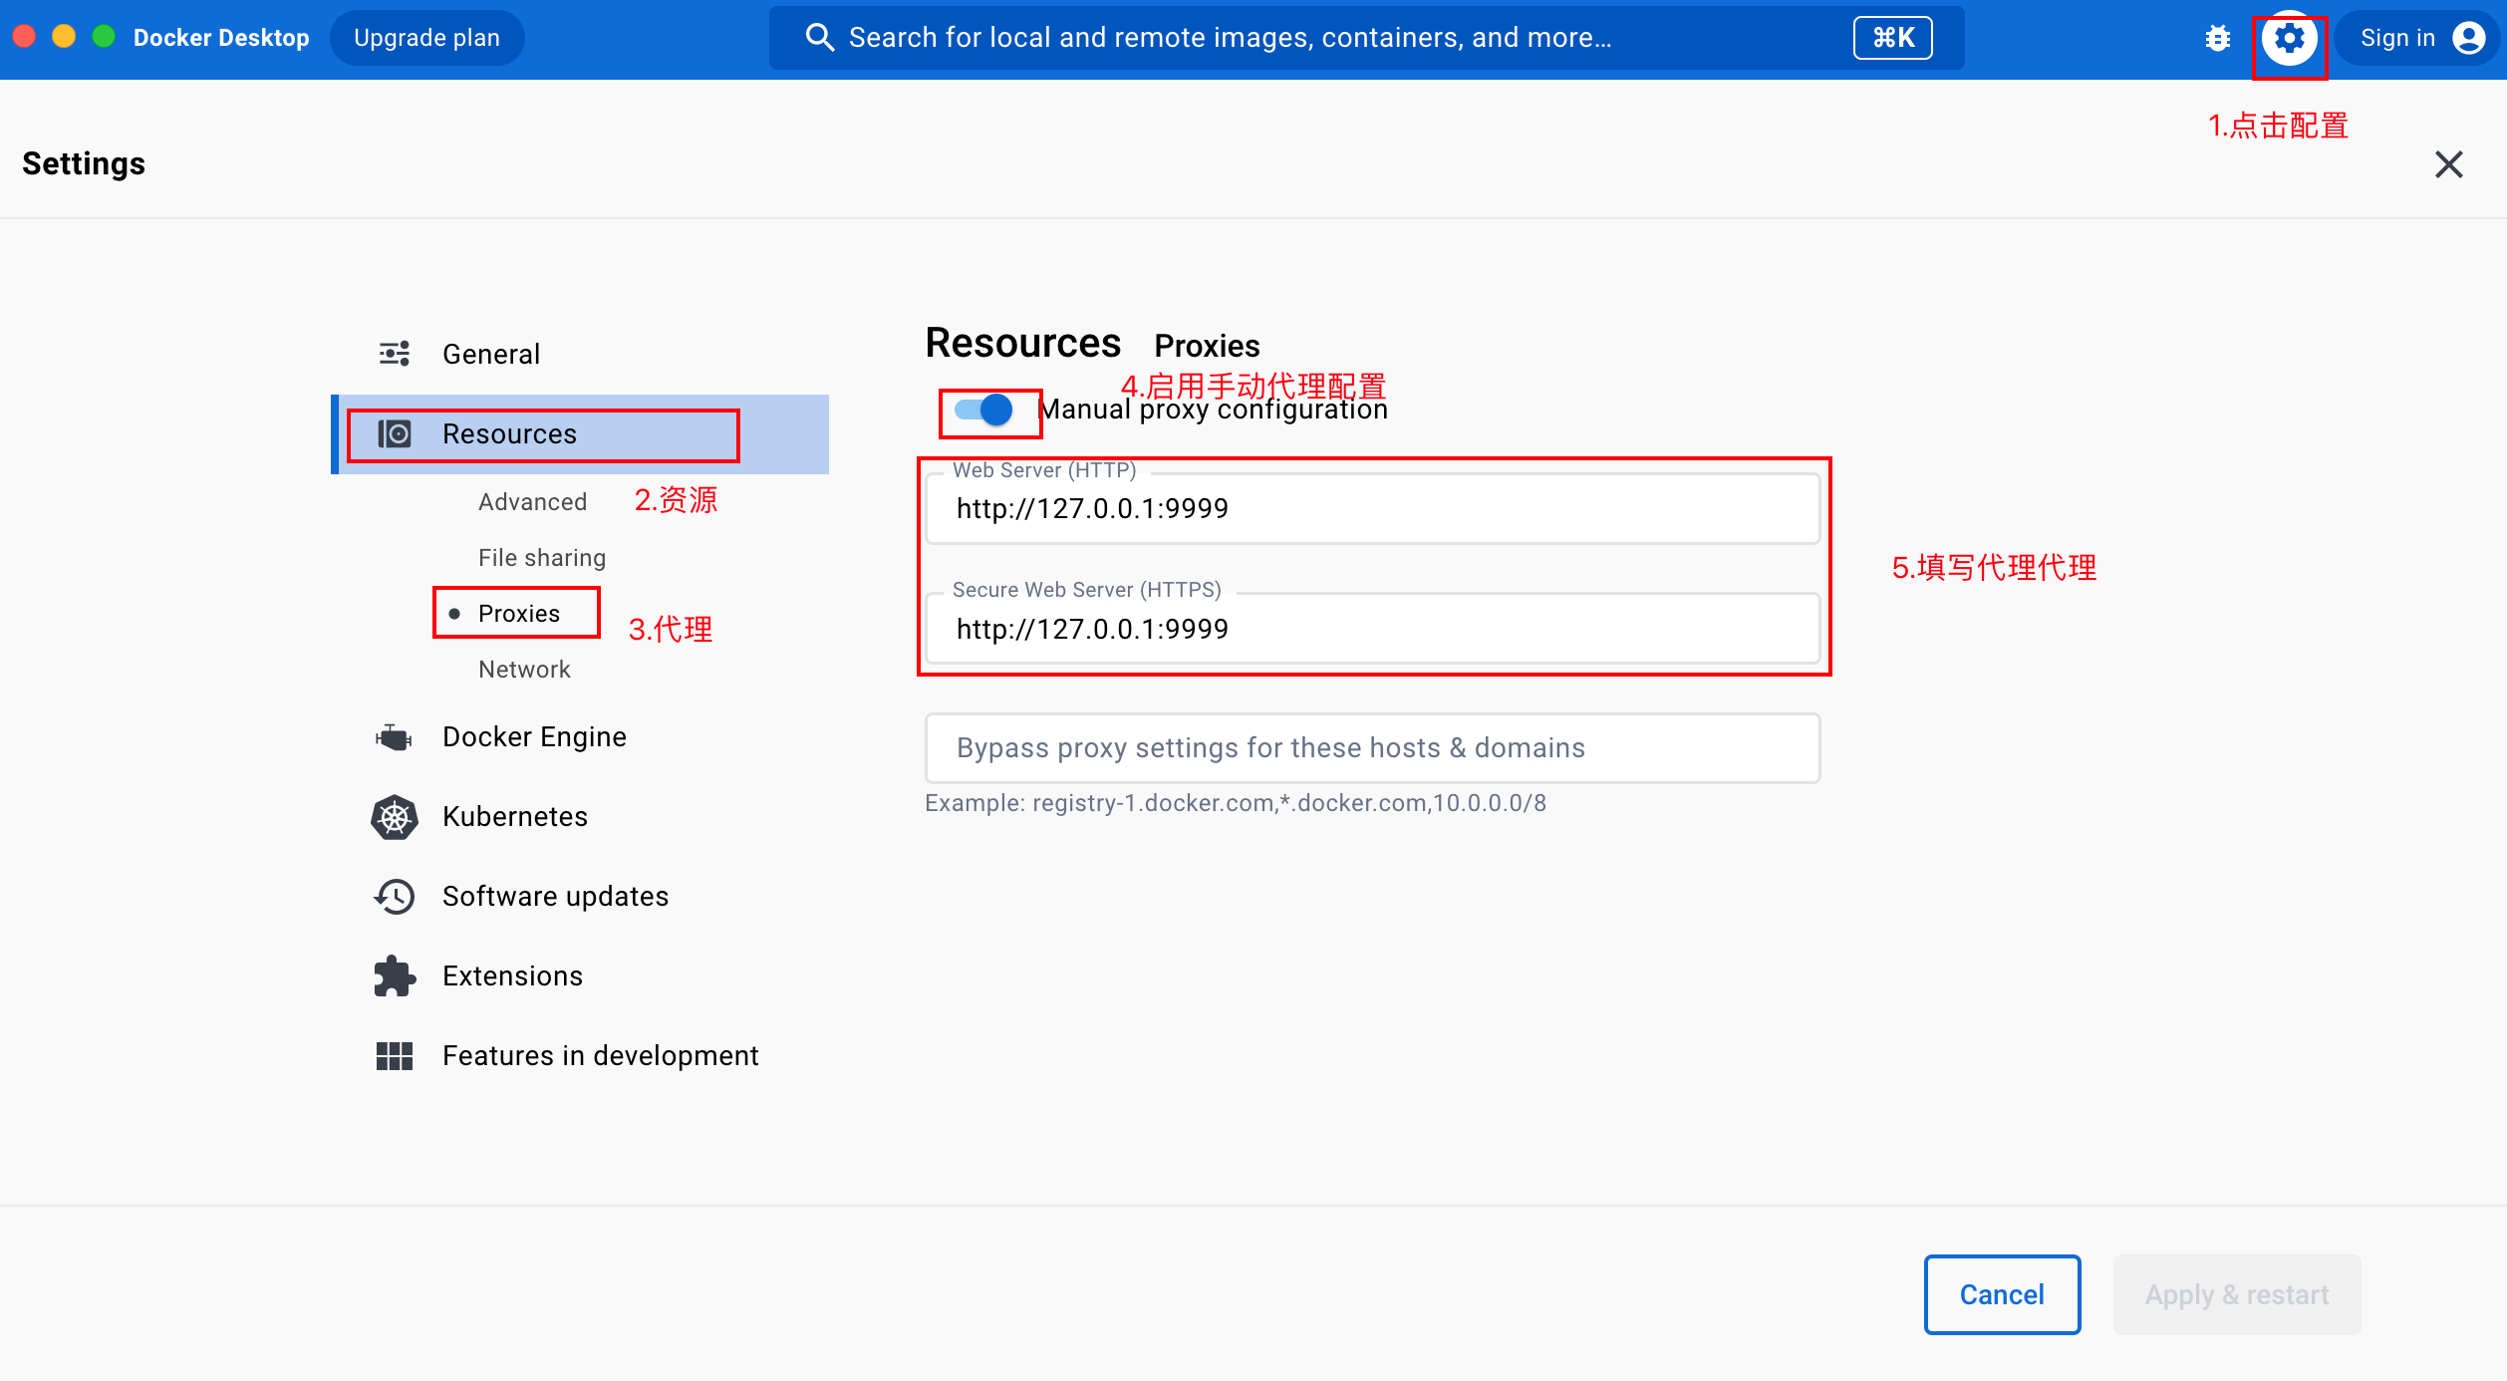Viewport: 2507px width, 1381px height.
Task: Click the Resources disk icon
Action: click(x=395, y=434)
